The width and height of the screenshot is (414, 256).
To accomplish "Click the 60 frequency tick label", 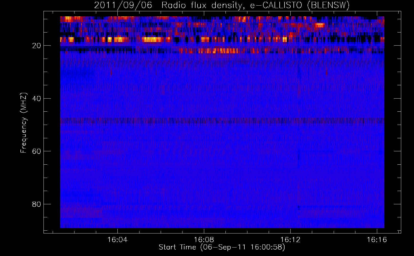I will click(37, 151).
